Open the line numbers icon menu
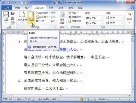 (x=54, y=17)
